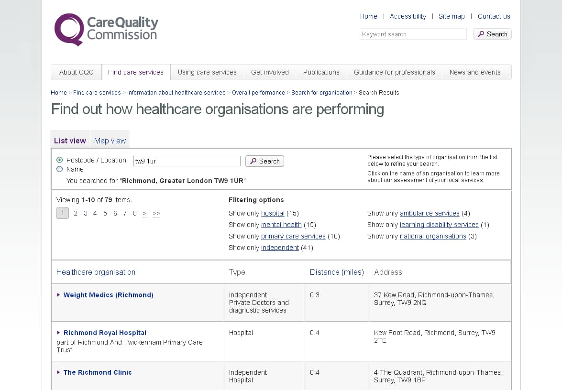The height and width of the screenshot is (390, 562).
Task: Click the header keyword Search button
Action: coord(492,34)
